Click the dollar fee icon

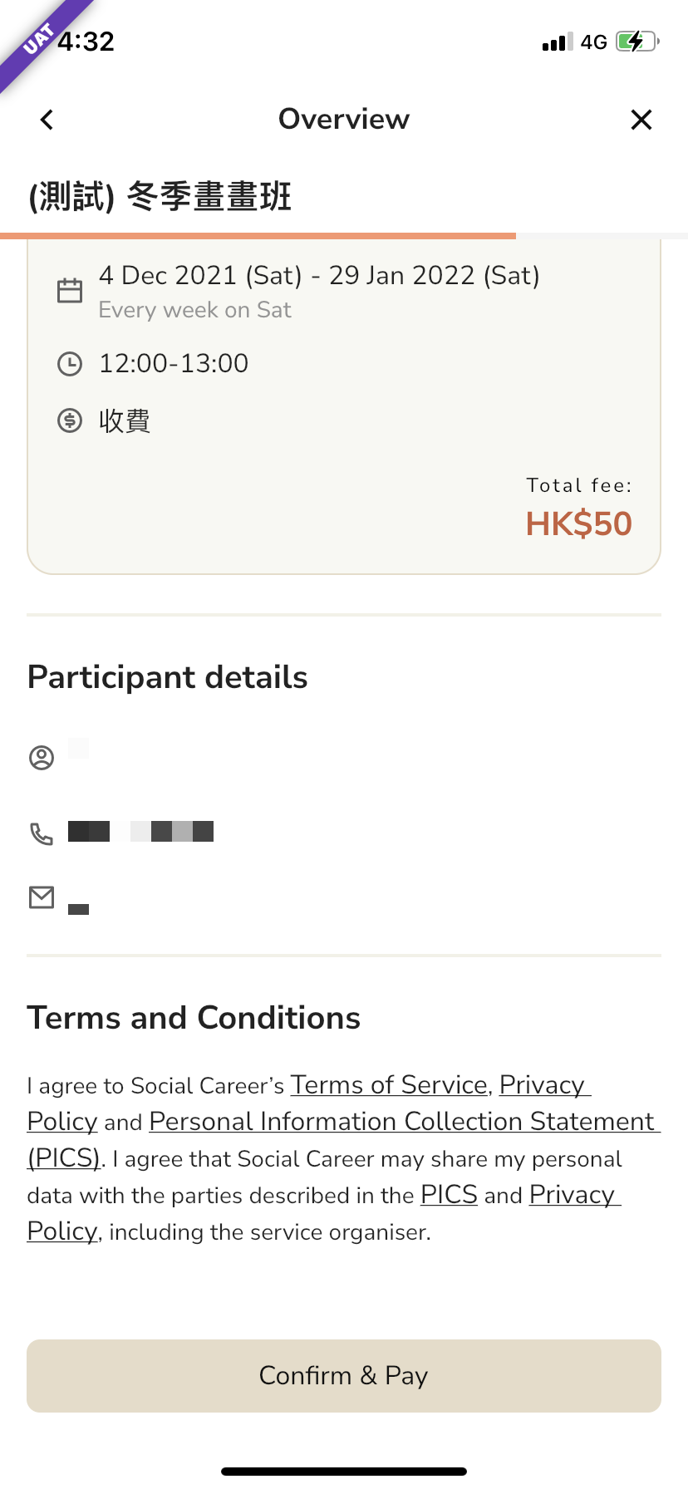pos(70,420)
